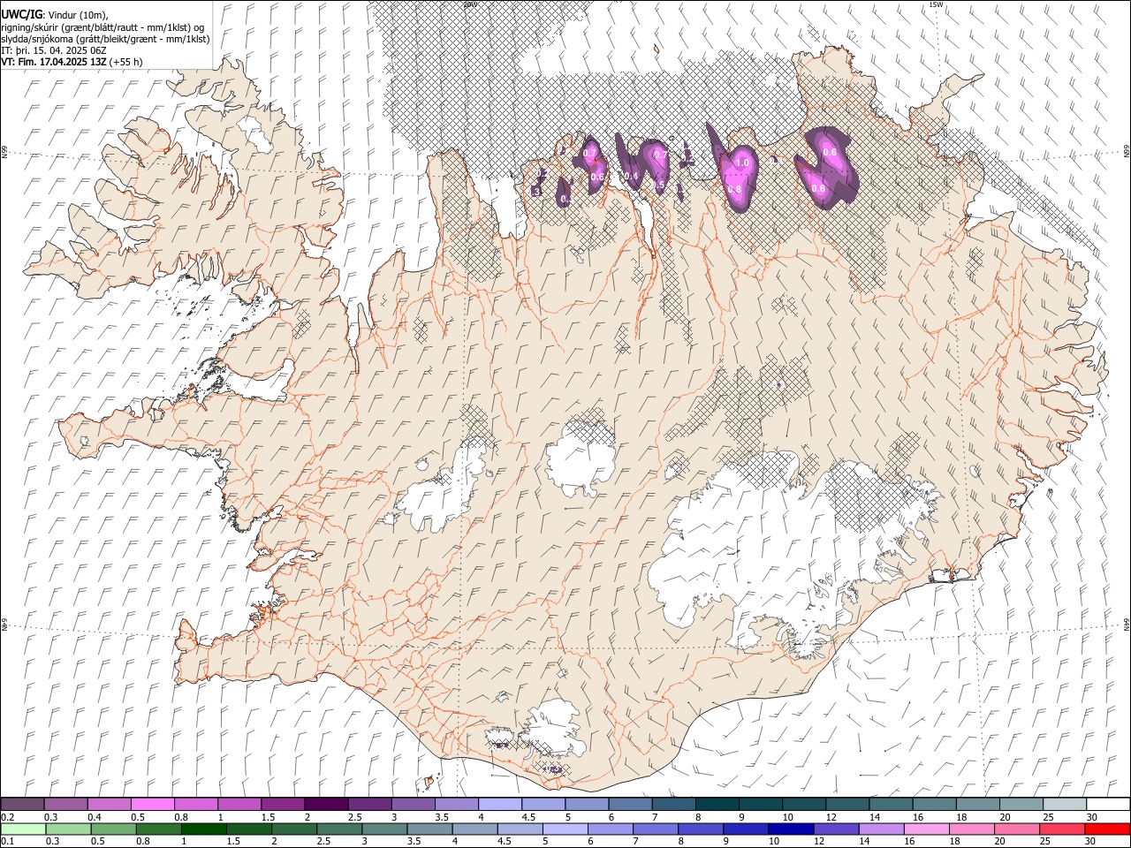Image resolution: width=1131 pixels, height=848 pixels.
Task: Click the crimson 25–30 swatch in bottom legend row
Action: pyautogui.click(x=1062, y=829)
